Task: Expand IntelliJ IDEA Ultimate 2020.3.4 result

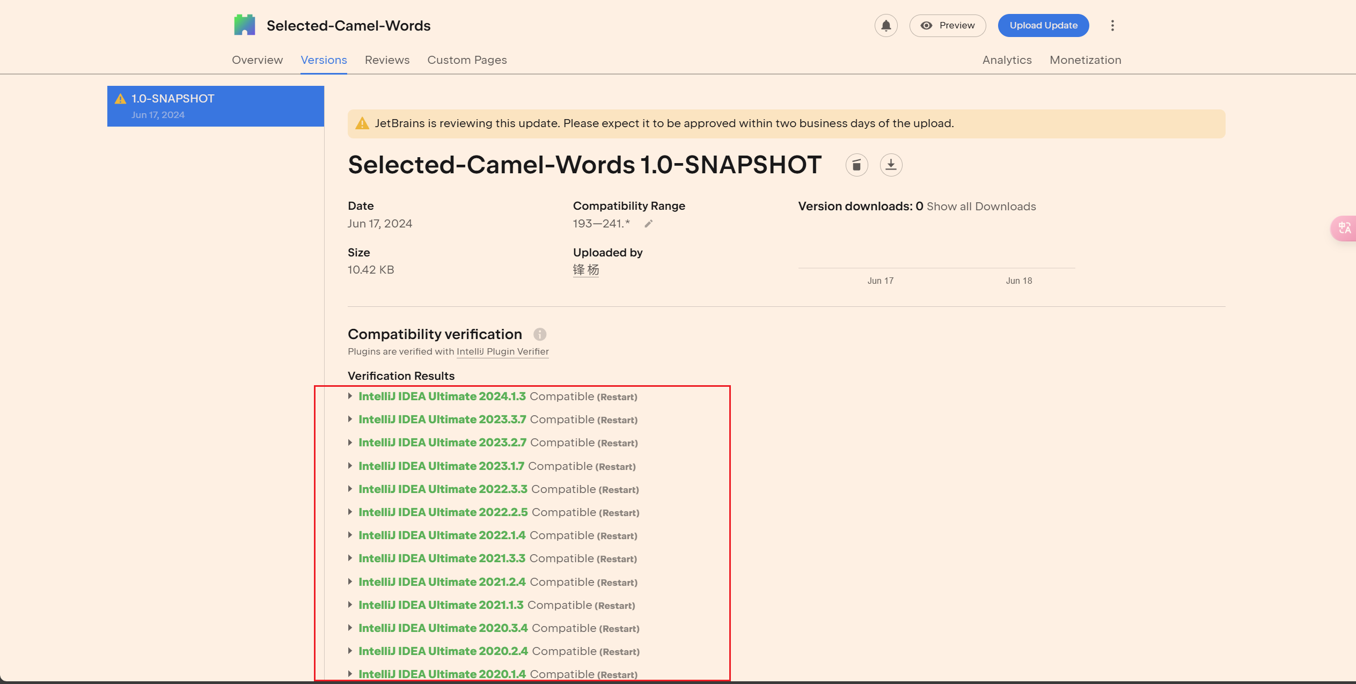Action: click(350, 628)
